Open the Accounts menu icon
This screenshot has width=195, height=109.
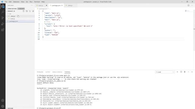[x=3, y=100]
